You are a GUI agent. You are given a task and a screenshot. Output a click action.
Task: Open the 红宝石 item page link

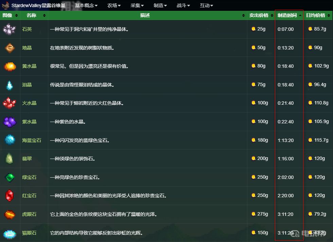click(x=29, y=196)
